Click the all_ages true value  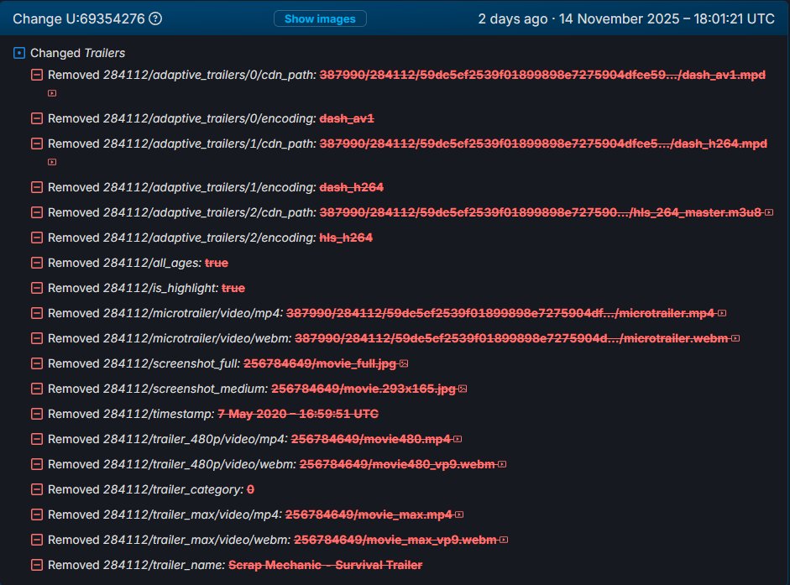point(217,263)
